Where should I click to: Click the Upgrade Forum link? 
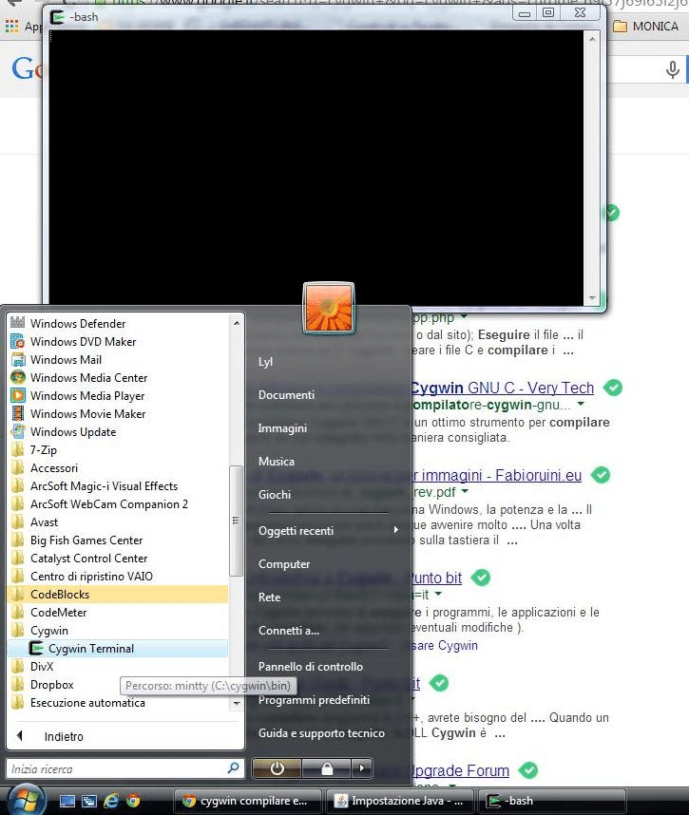[x=460, y=770]
